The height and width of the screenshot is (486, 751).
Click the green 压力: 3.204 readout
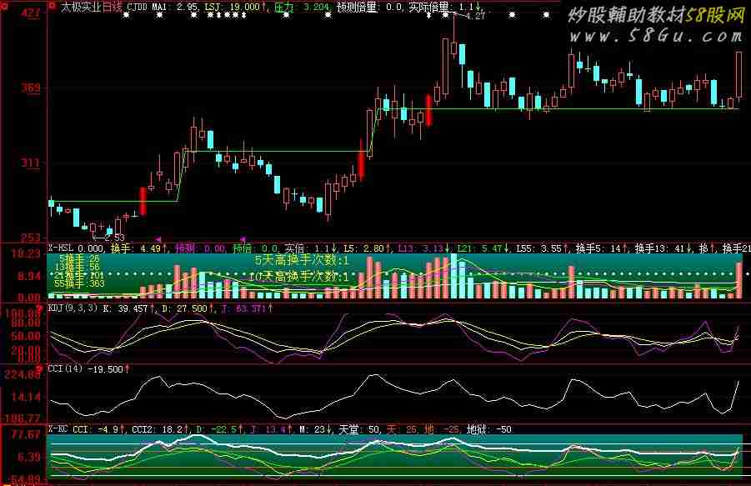(x=302, y=8)
